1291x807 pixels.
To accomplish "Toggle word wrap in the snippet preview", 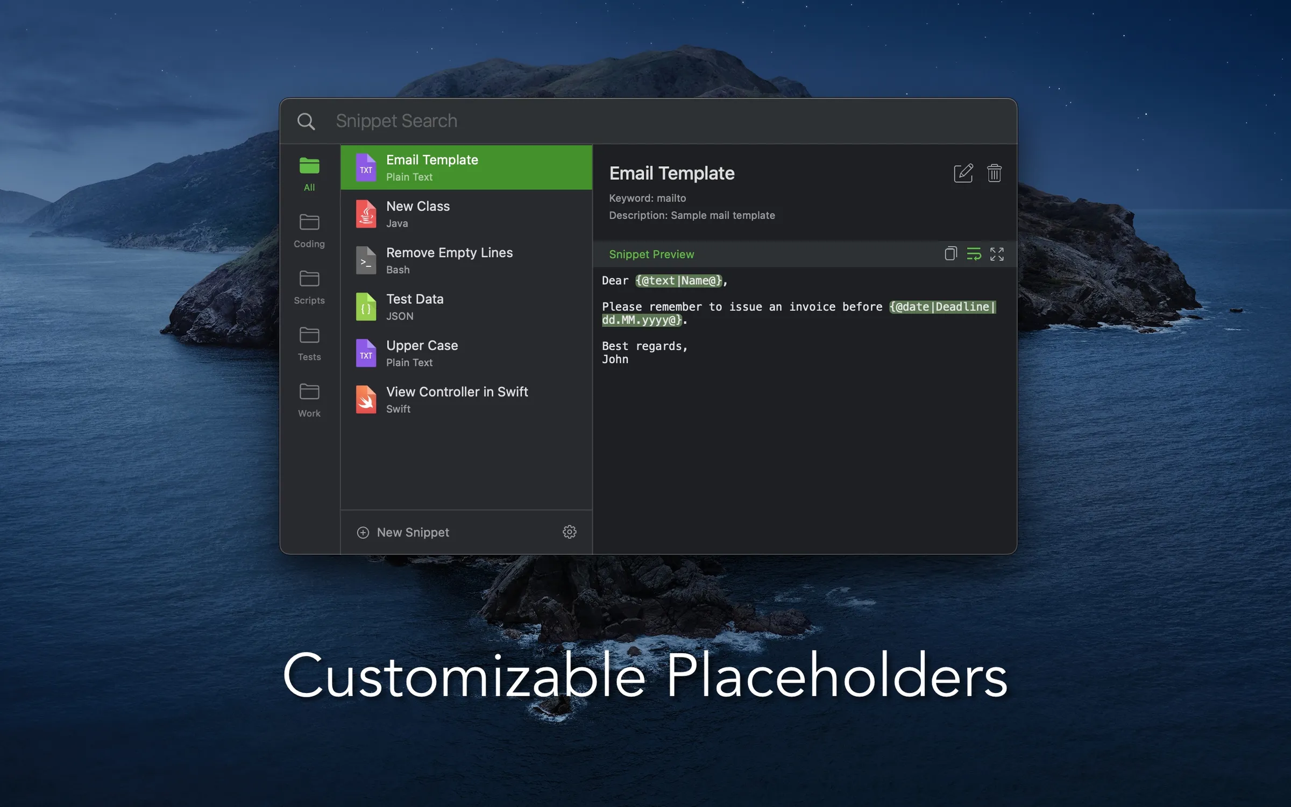I will pos(974,254).
